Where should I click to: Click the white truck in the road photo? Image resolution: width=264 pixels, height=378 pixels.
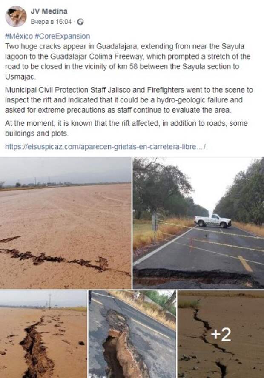click(x=212, y=221)
